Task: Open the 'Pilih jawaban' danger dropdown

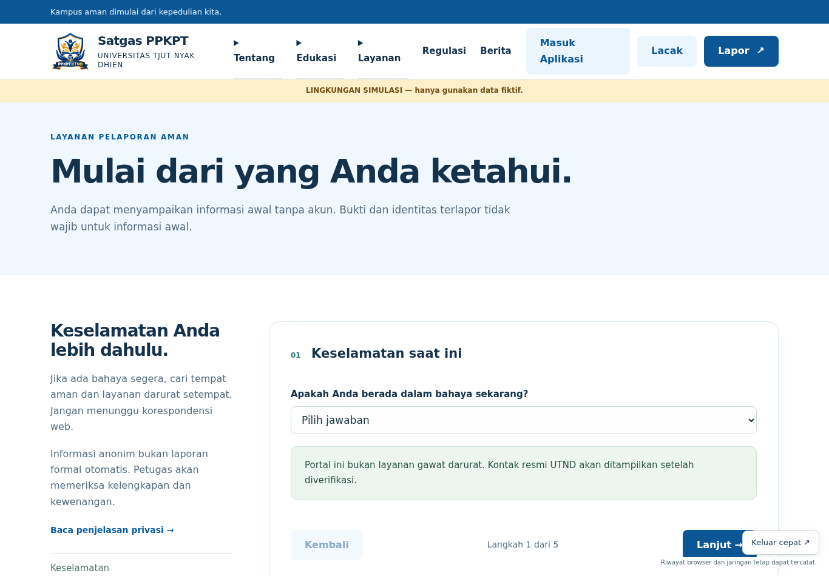Action: 524,420
